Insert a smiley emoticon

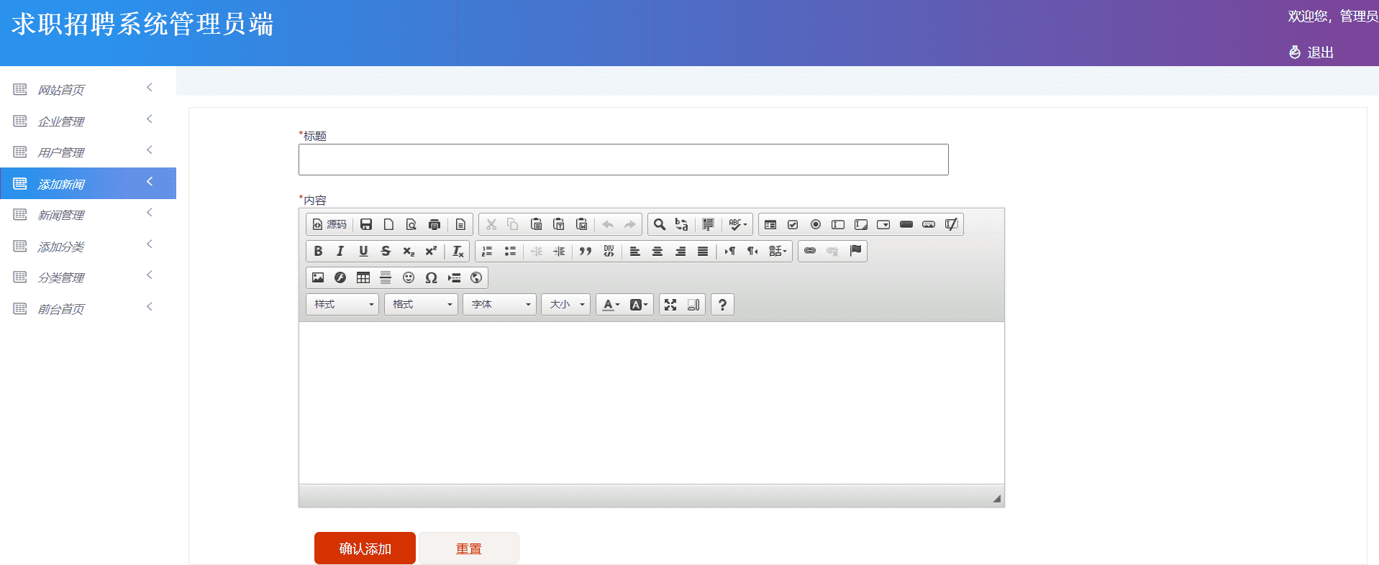409,277
